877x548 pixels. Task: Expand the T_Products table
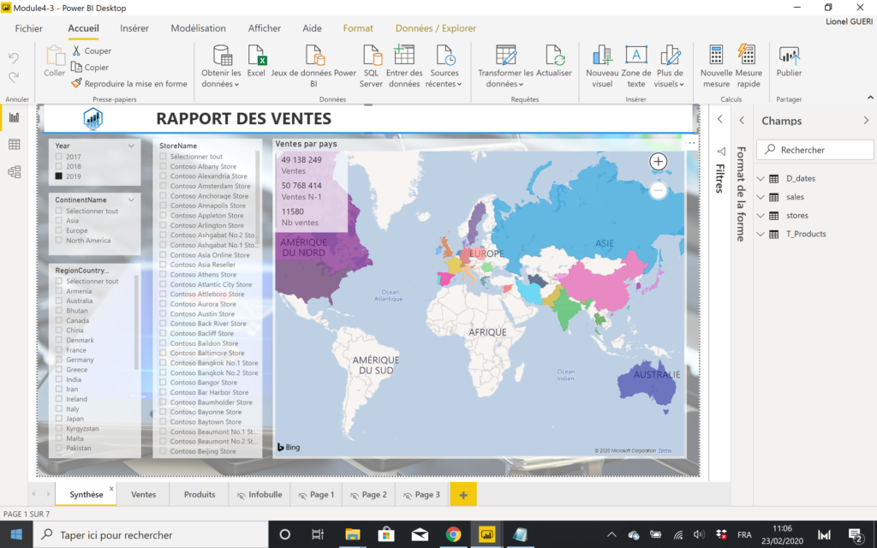761,234
